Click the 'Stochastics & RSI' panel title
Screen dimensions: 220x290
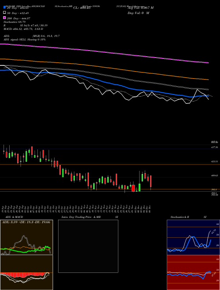click(188, 217)
